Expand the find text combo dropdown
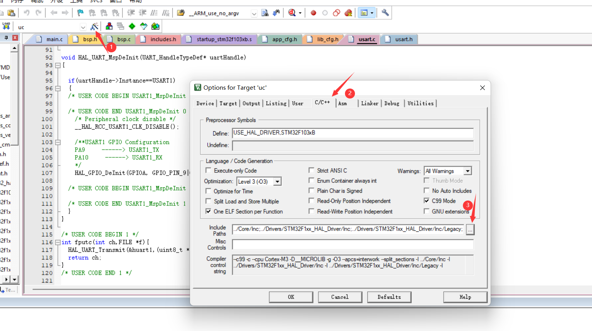The image size is (592, 331). tap(254, 13)
